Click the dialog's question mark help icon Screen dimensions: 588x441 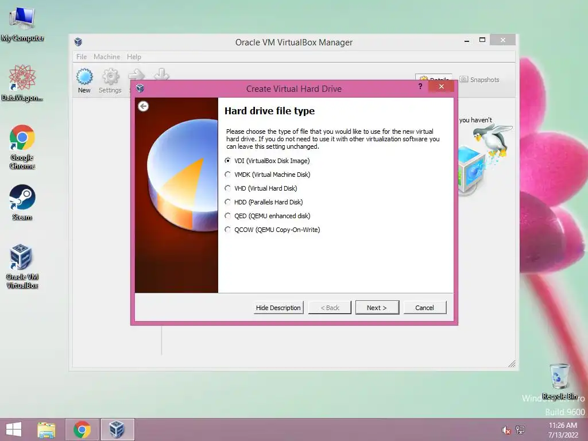point(420,87)
